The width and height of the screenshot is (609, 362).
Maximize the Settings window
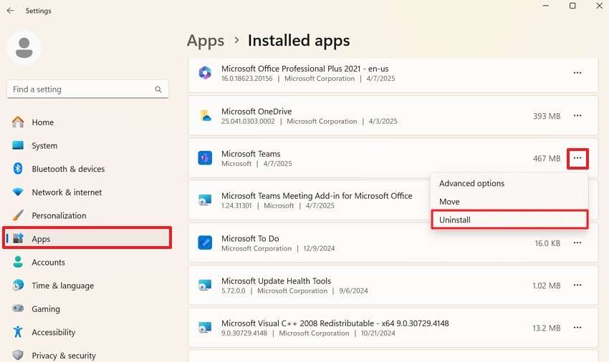click(x=572, y=6)
